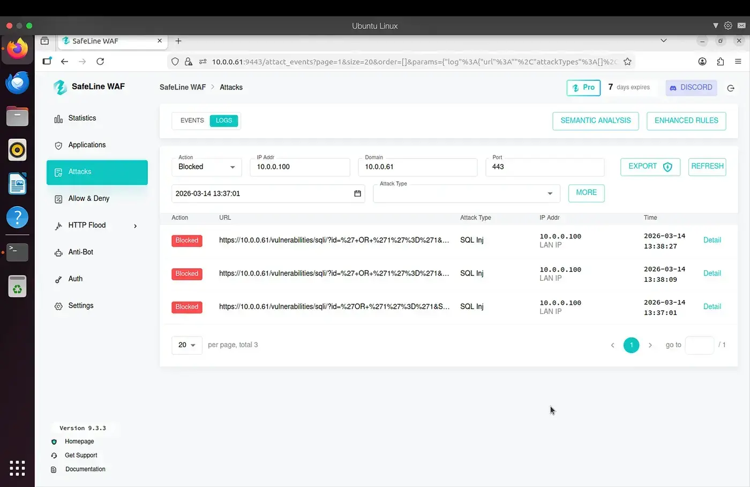Open ENHANCED RULES
This screenshot has height=487, width=750.
[x=686, y=121]
